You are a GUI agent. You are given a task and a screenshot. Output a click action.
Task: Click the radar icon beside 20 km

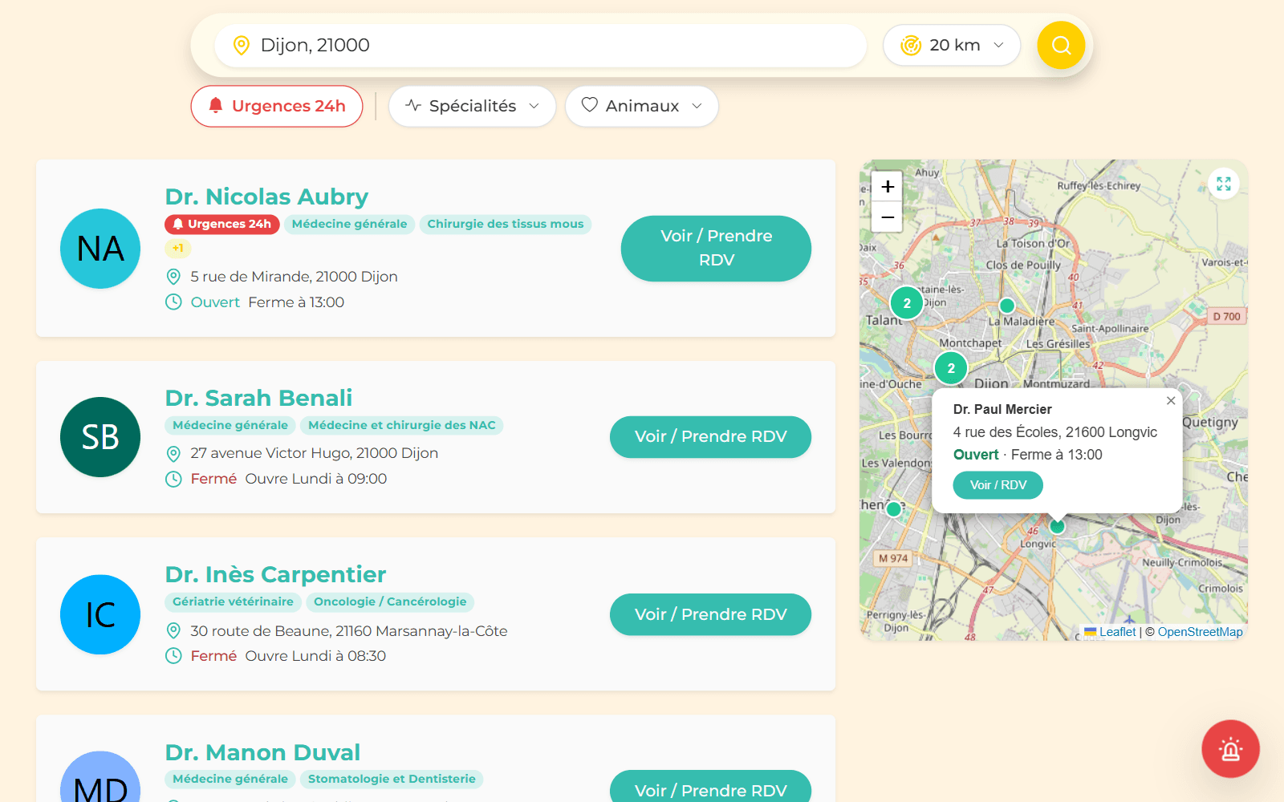[911, 45]
